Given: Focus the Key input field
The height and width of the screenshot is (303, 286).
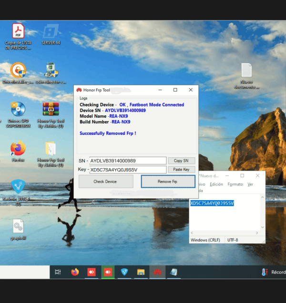Looking at the screenshot, I should [128, 170].
